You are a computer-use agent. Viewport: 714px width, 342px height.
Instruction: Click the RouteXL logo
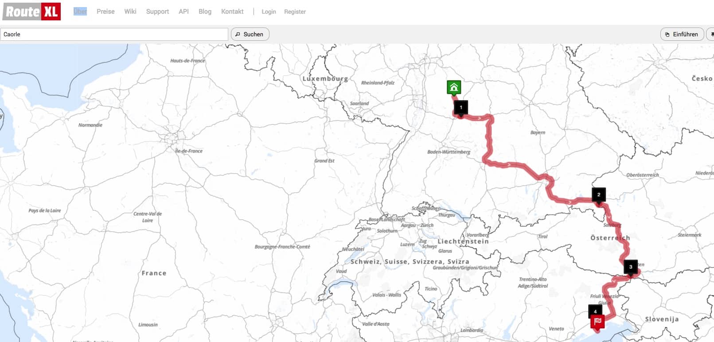click(x=31, y=12)
